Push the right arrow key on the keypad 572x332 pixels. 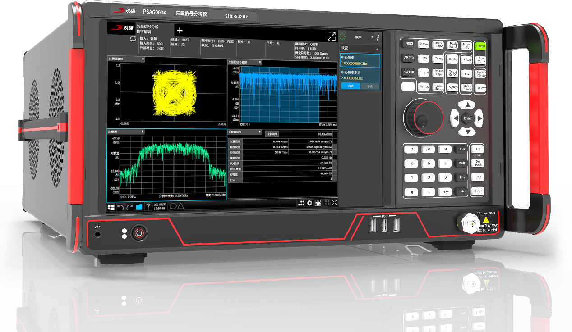(x=480, y=118)
